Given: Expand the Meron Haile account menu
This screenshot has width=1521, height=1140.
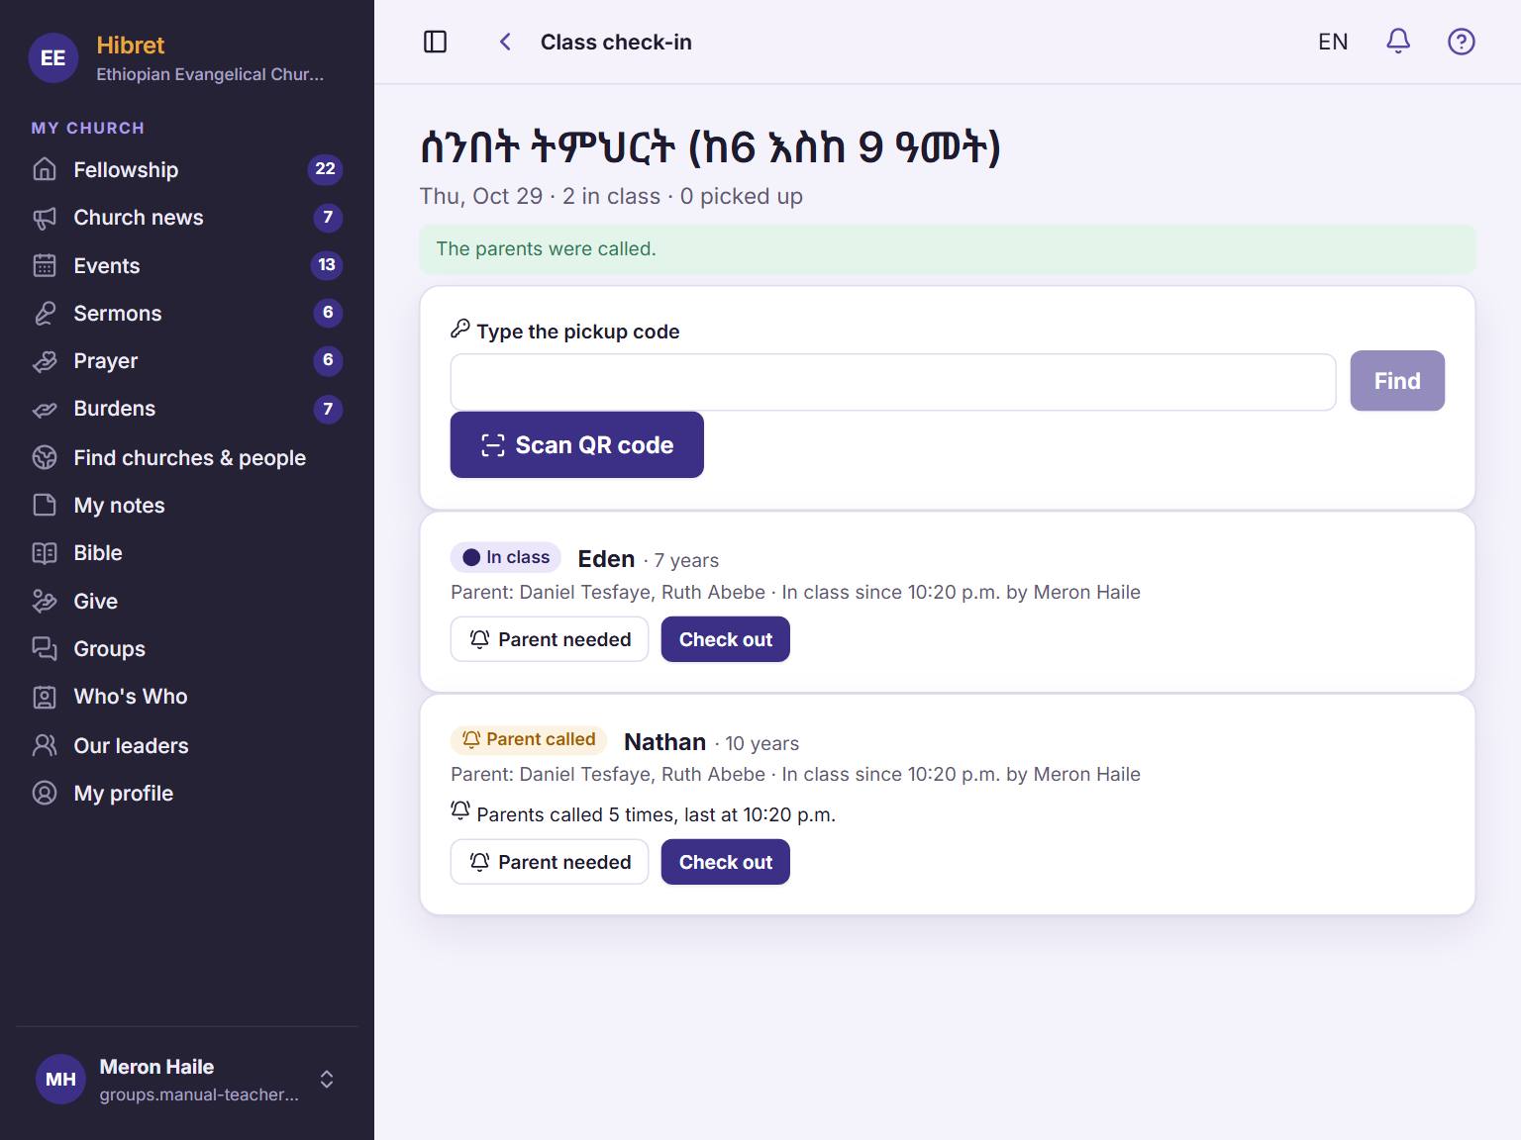Looking at the screenshot, I should [187, 1079].
